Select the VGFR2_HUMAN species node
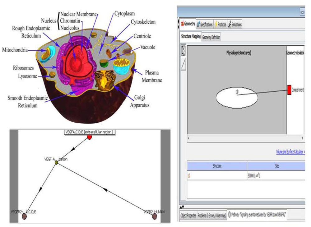 coord(154,216)
